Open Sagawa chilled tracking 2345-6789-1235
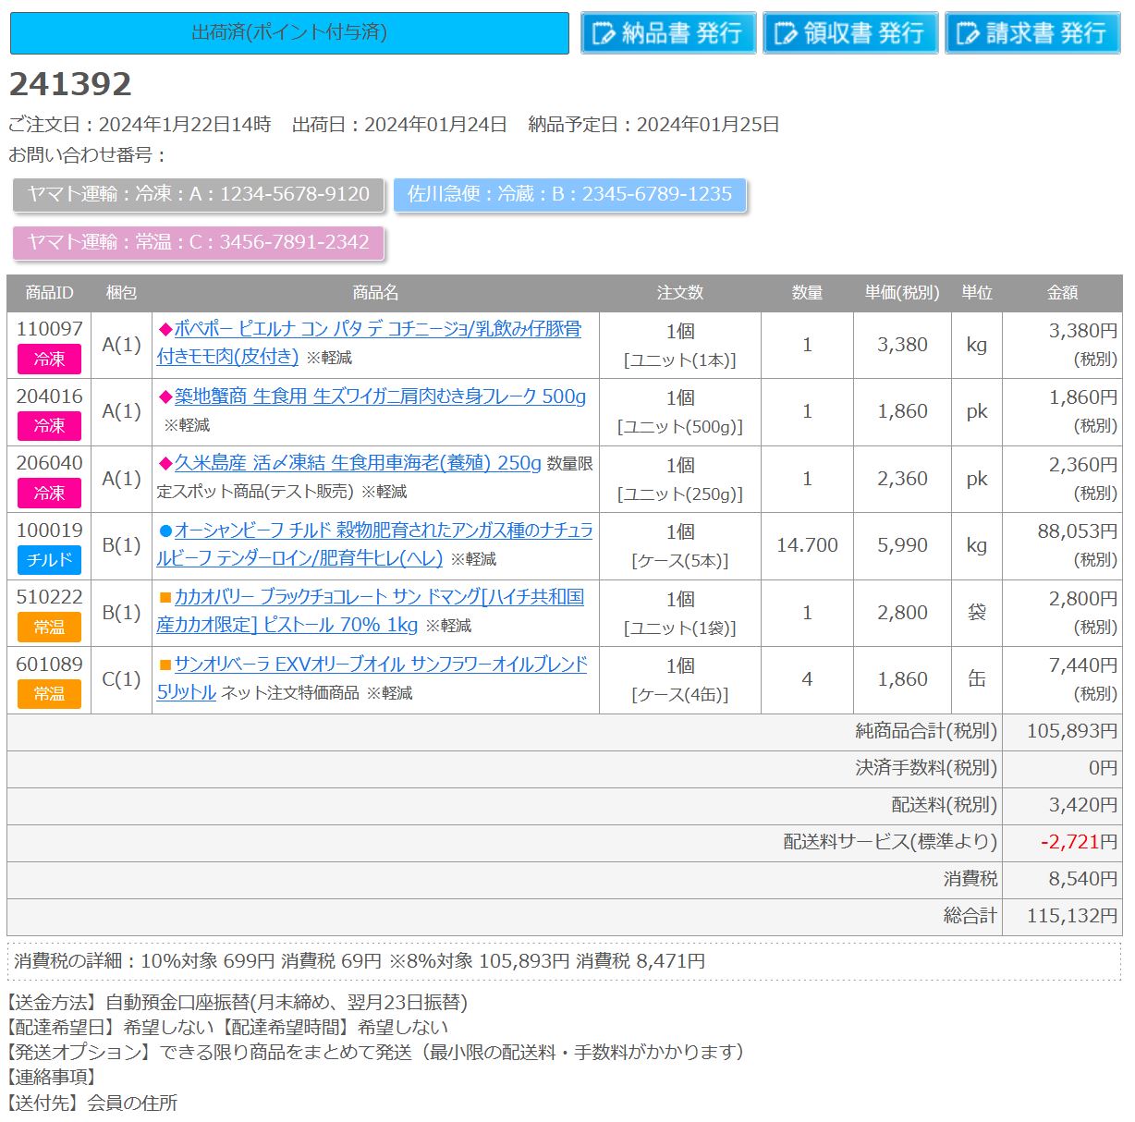Image resolution: width=1135 pixels, height=1122 pixels. coord(569,194)
